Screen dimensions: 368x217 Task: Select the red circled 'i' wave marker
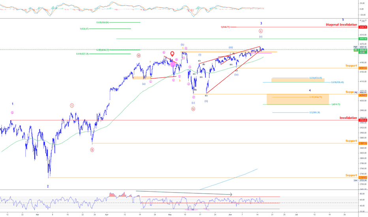(x=72, y=106)
